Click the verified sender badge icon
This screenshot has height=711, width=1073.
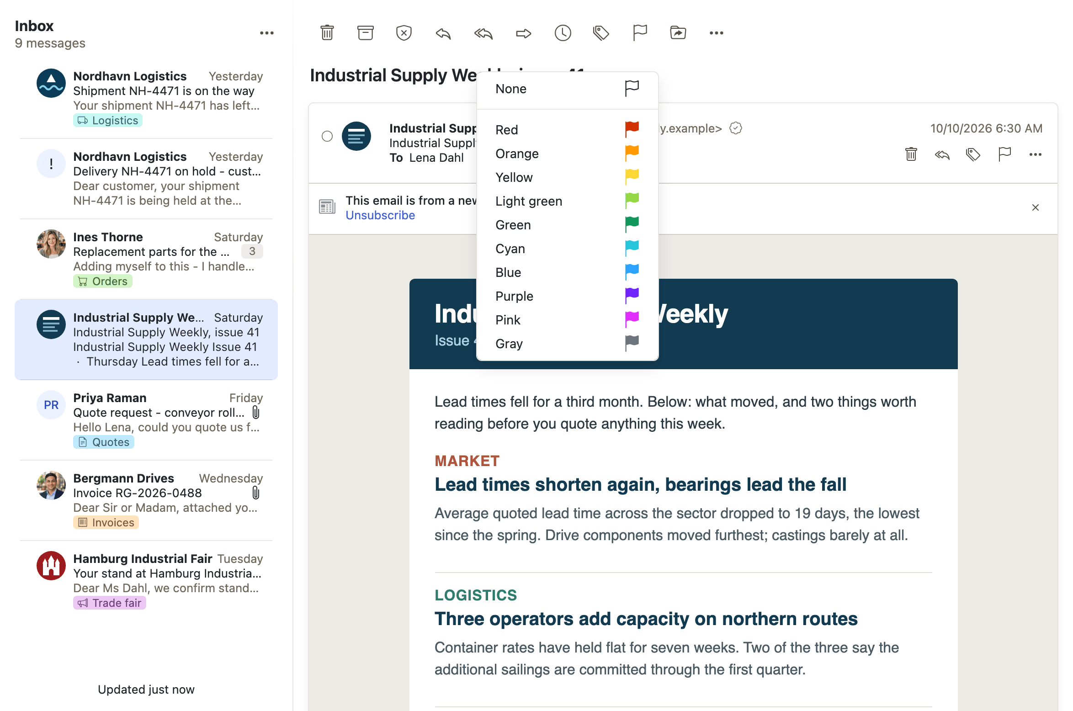736,128
